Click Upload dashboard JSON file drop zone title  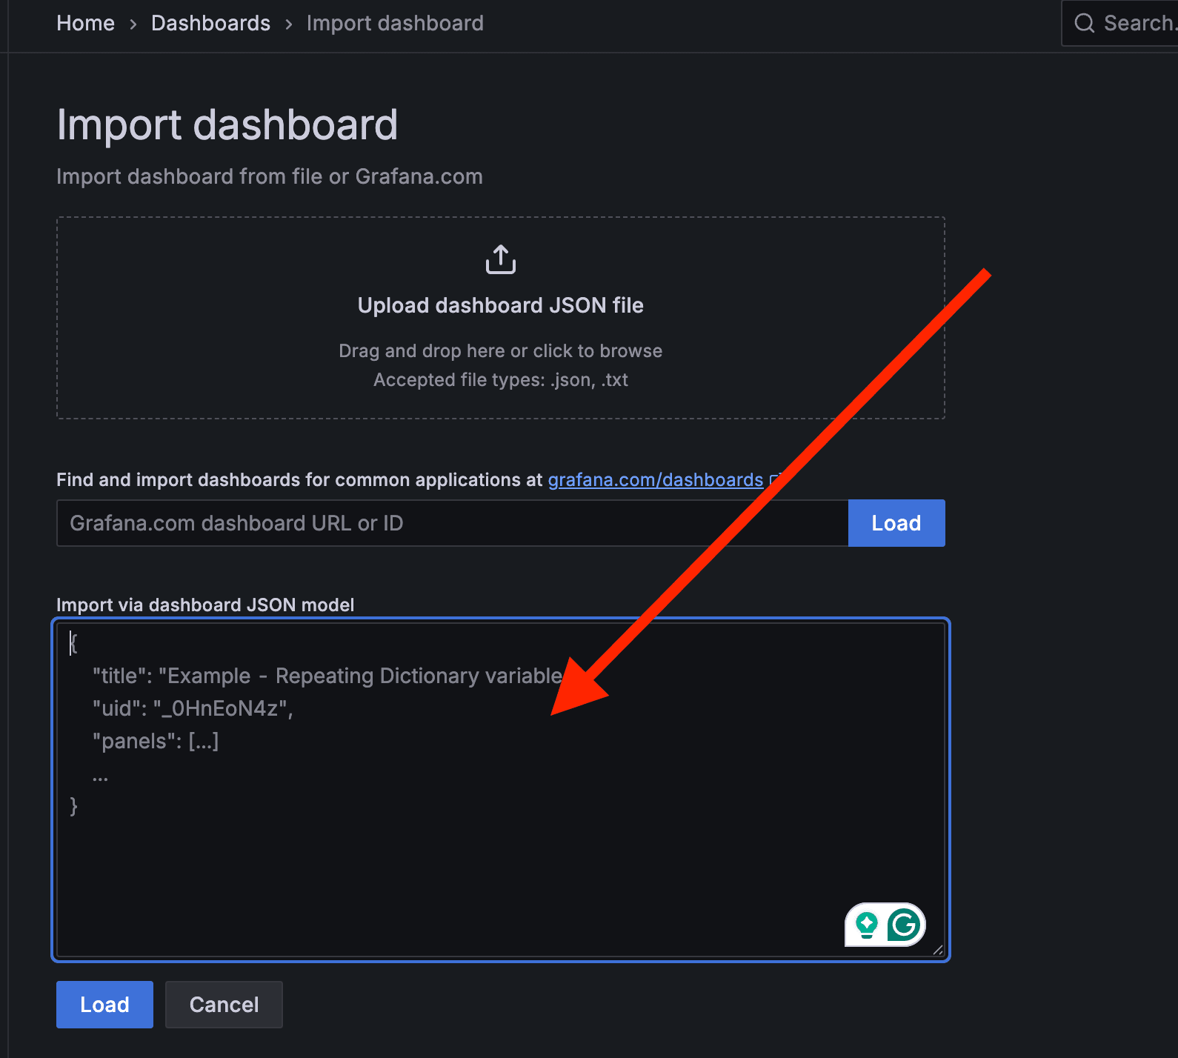(501, 305)
